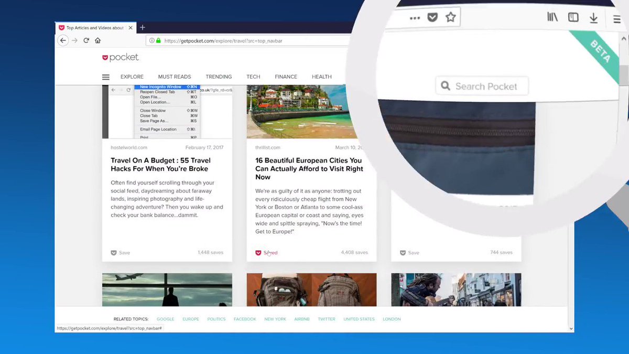Open the POLITICS related topic
This screenshot has width=629, height=354.
[x=216, y=319]
